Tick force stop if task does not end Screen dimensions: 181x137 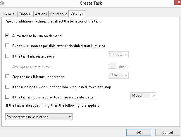tap(7, 87)
